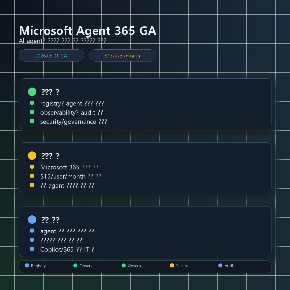Click yellow bullet beside 'Microsoft 365'
290x290 pixels.
[x=32, y=167]
